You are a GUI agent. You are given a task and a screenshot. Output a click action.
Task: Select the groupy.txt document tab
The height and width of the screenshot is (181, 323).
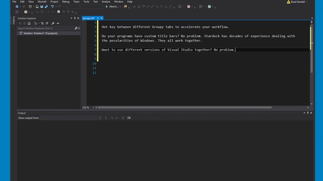pos(88,18)
